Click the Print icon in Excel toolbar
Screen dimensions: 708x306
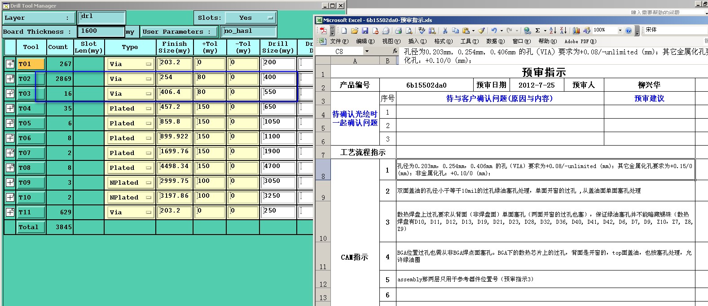tap(398, 30)
